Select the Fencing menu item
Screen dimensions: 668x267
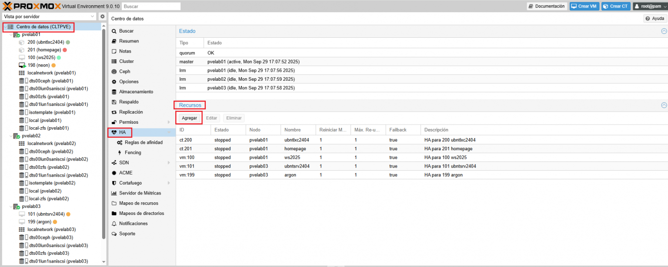coord(142,152)
